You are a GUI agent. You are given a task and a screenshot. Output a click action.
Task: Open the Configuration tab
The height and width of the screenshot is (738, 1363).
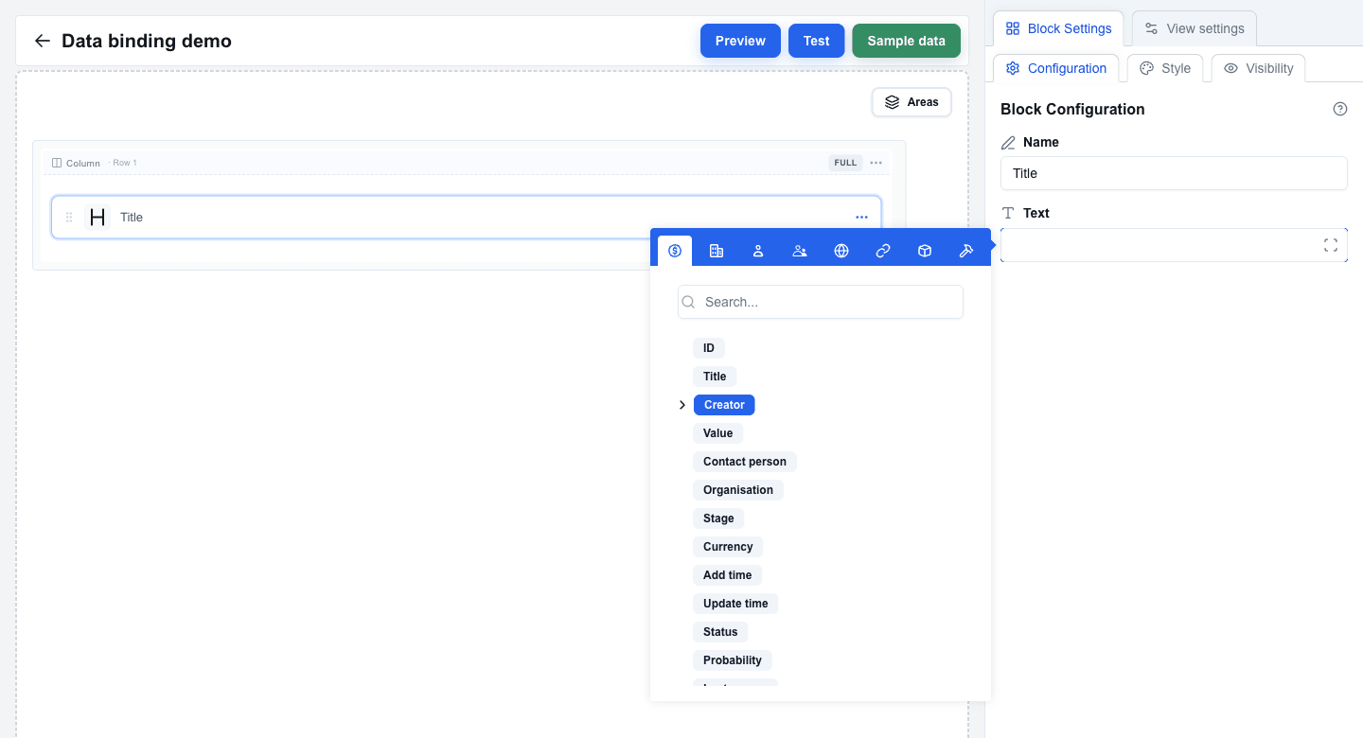click(1056, 68)
